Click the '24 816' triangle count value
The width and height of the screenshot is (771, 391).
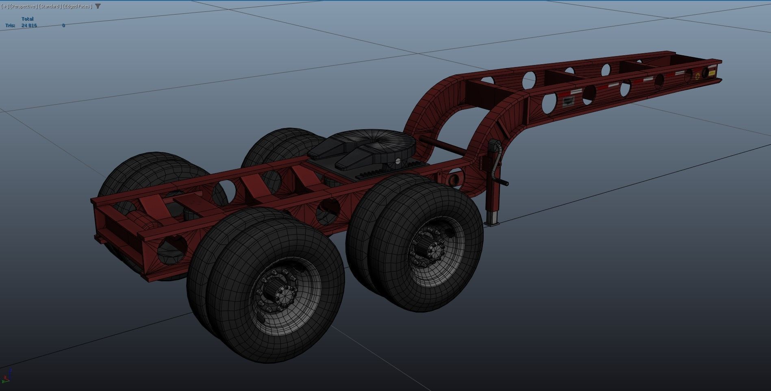coord(29,26)
